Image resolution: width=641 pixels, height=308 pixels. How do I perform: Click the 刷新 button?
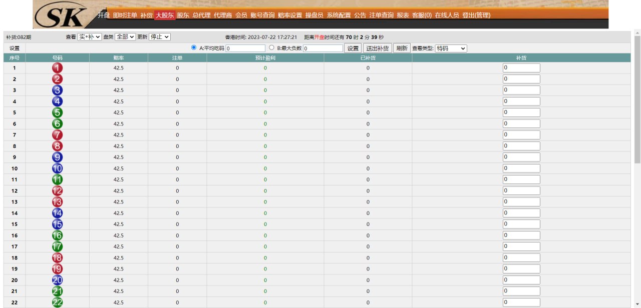click(x=402, y=48)
